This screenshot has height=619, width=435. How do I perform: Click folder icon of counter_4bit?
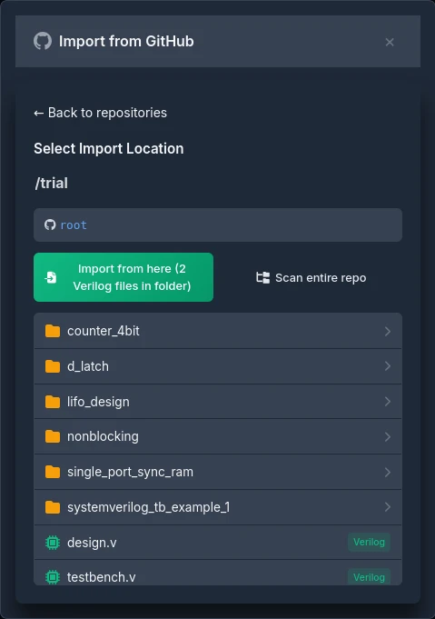[x=53, y=331]
